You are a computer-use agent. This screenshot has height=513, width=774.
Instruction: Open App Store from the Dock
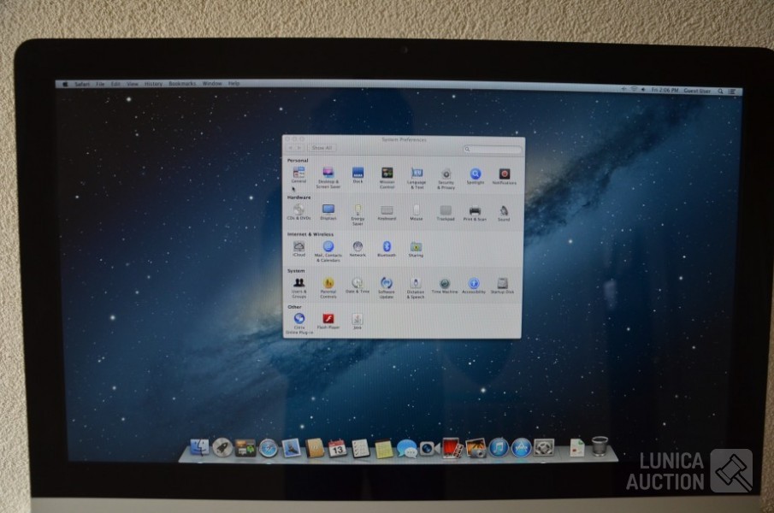(521, 447)
